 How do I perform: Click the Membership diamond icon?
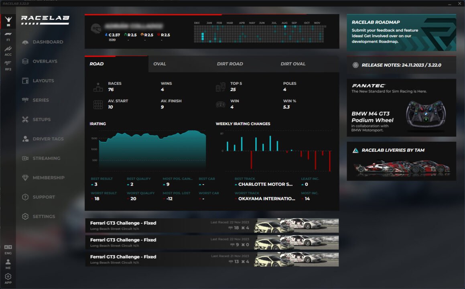point(25,178)
